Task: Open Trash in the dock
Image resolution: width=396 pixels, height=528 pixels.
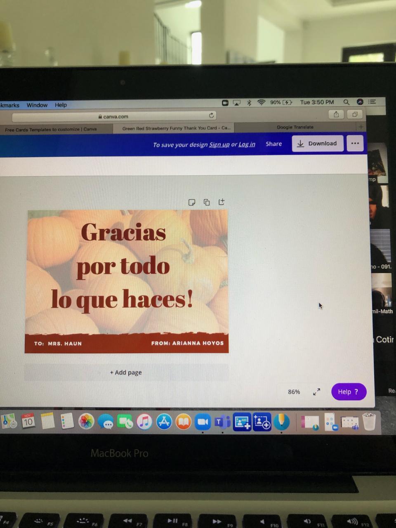Action: click(x=369, y=422)
